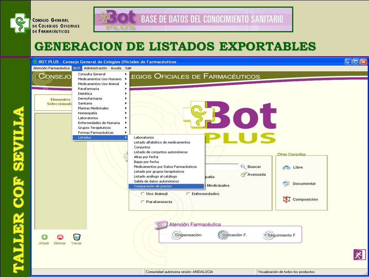Select Laboratorios in Listados submenu
Viewport: 369px width, 277px height.
point(166,137)
